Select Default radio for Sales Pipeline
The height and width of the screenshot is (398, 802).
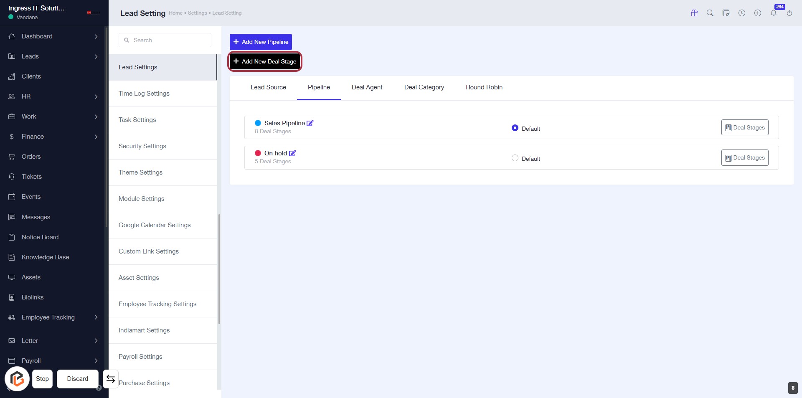[515, 128]
